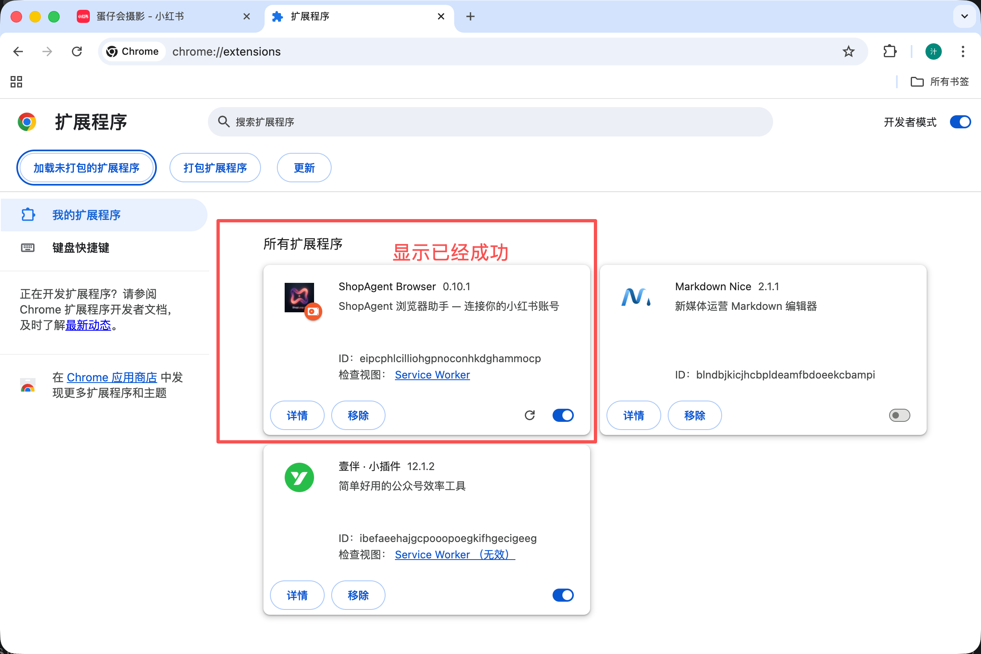Viewport: 981px width, 654px height.
Task: Open the Extensions puzzle icon in toolbar
Action: 890,52
